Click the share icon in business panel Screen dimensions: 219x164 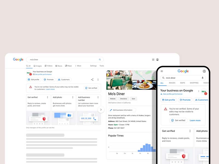[92, 80]
